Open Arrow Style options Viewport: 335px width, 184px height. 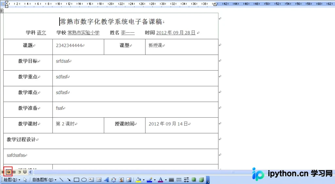[x=186, y=180]
